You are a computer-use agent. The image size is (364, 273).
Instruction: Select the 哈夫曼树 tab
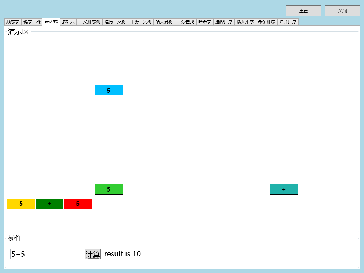pyautogui.click(x=164, y=22)
